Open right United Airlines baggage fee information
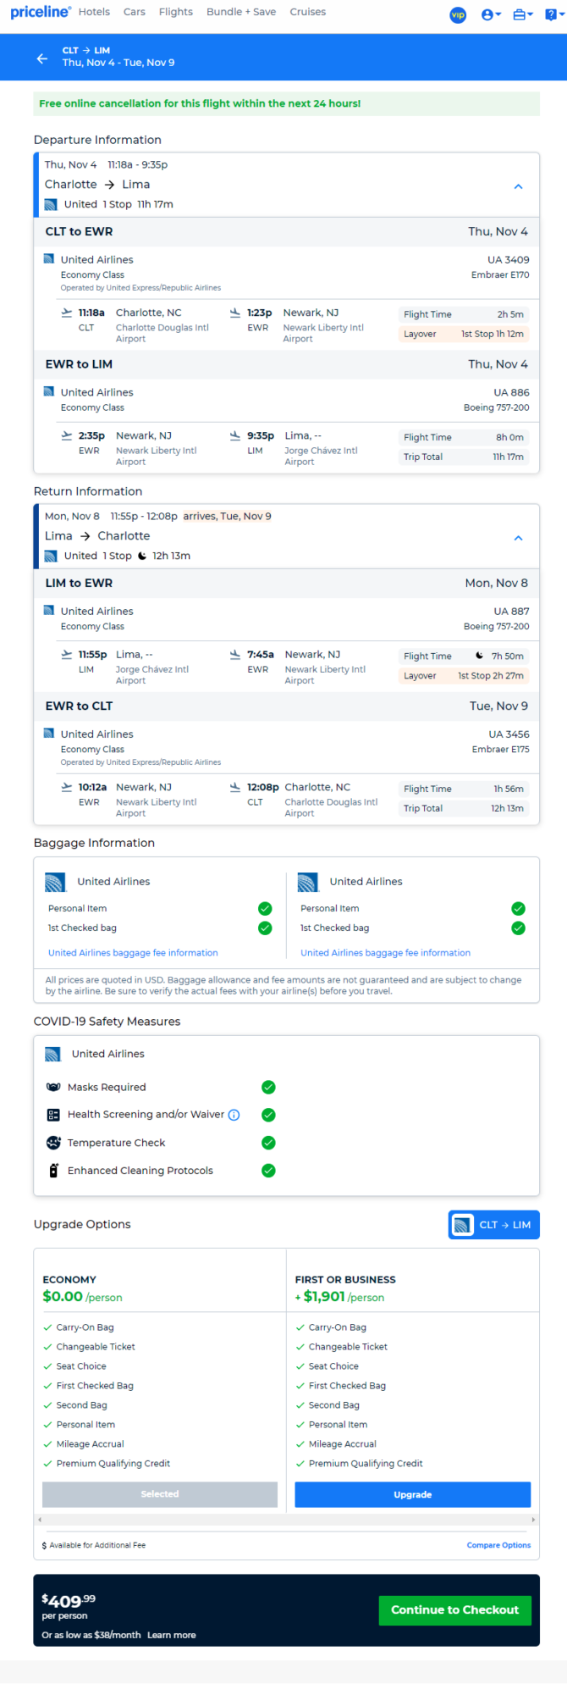This screenshot has height=1684, width=567. [x=386, y=953]
